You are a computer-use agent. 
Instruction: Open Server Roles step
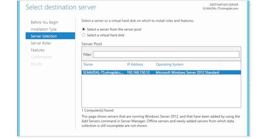click(41, 43)
